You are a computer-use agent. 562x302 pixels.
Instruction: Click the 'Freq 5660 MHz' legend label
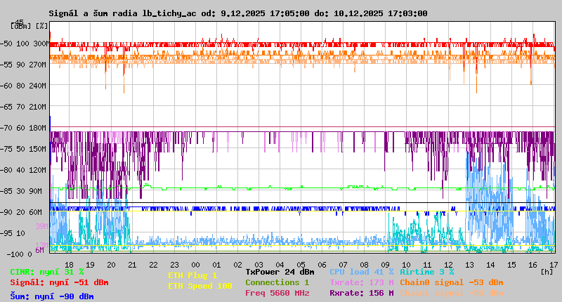[277, 293]
